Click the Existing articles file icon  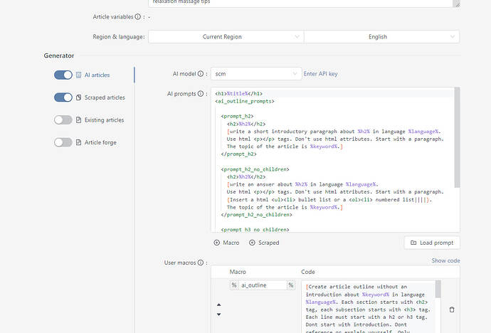(78, 120)
